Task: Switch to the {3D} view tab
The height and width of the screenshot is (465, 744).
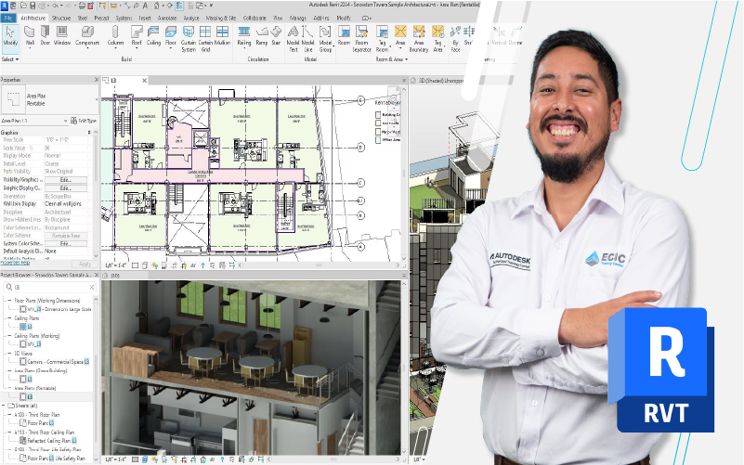Action: click(x=115, y=275)
